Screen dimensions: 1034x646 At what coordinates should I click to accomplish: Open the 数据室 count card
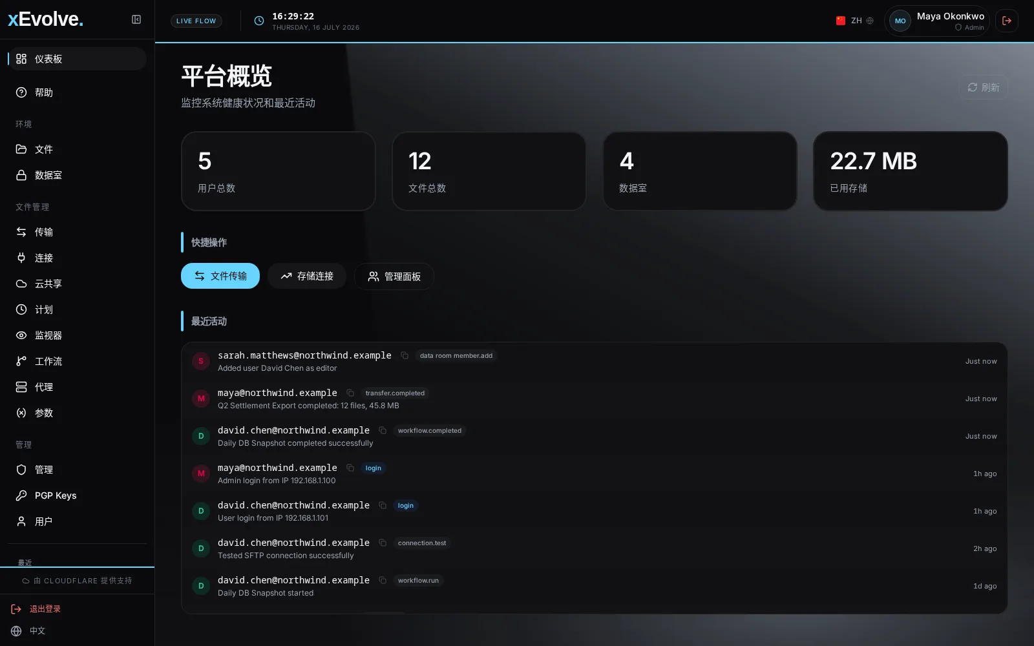700,171
